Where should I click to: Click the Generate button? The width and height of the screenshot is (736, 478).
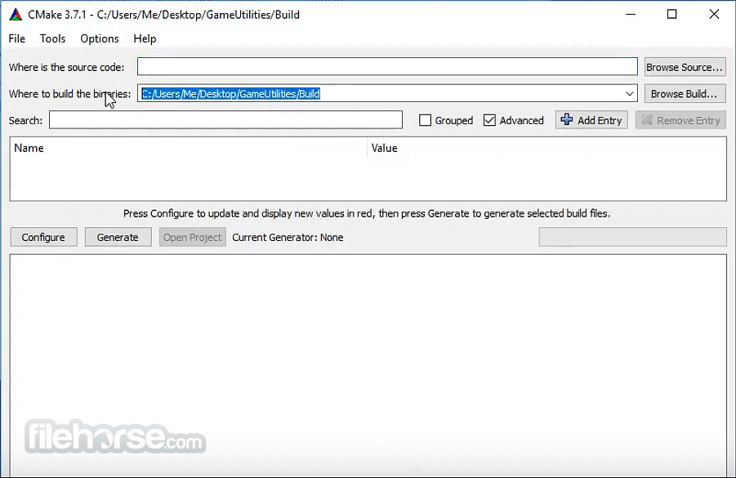118,237
